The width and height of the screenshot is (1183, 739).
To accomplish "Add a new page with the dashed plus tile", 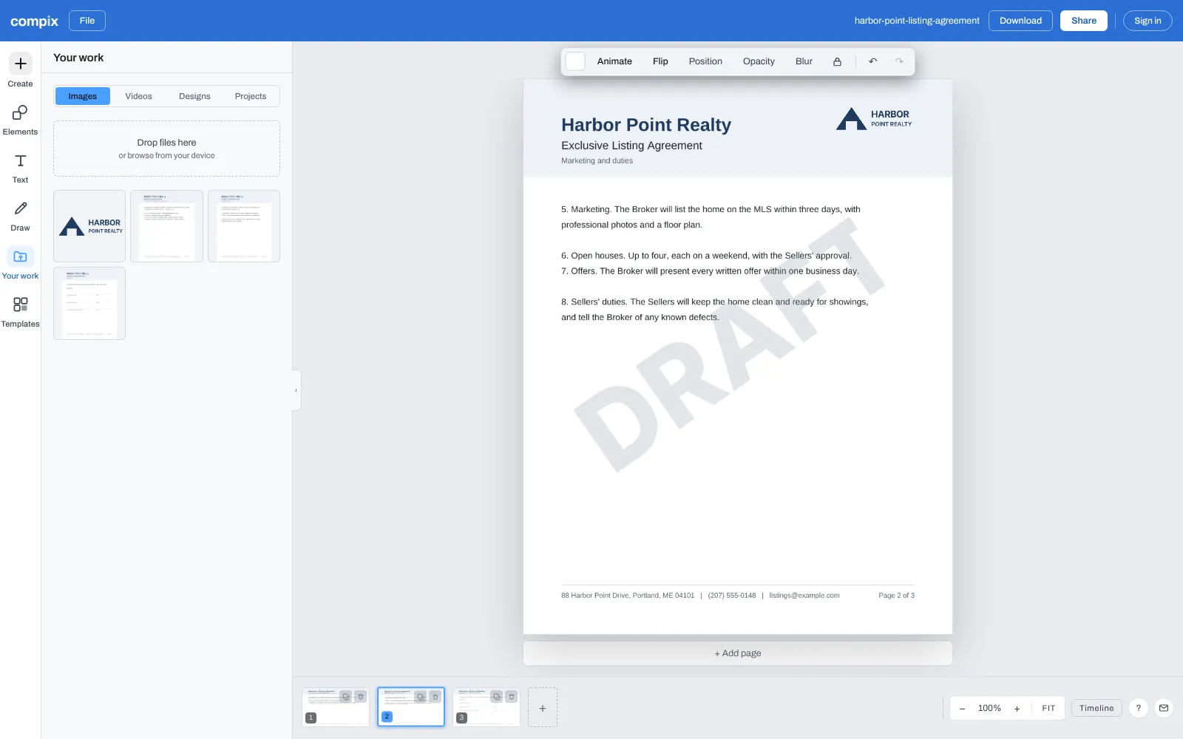I will pyautogui.click(x=543, y=707).
